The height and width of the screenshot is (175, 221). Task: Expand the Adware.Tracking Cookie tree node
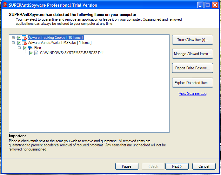pyautogui.click(x=13, y=38)
